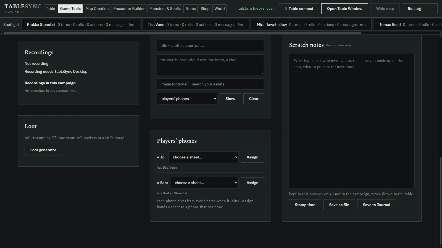This screenshot has height=248, width=442.
Task: Open the Roll log
Action: (420, 9)
